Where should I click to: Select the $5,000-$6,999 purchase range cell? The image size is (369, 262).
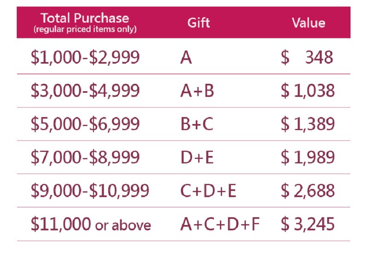click(85, 124)
